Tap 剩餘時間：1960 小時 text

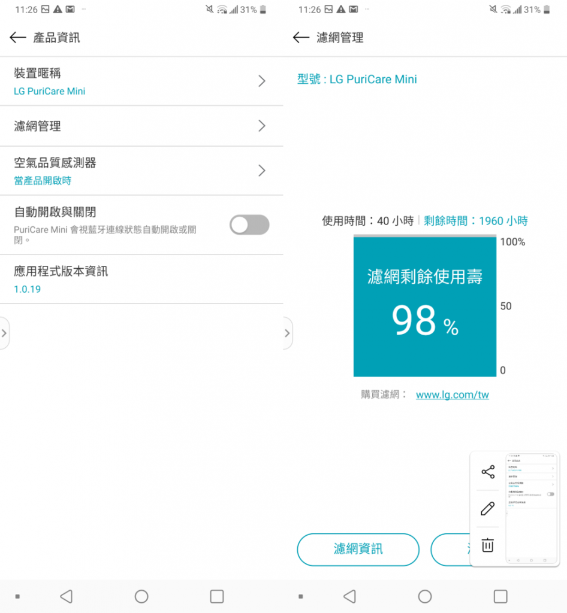(476, 221)
